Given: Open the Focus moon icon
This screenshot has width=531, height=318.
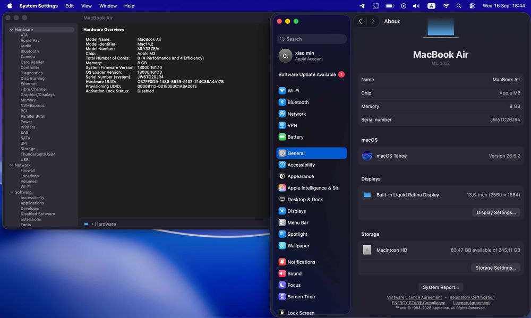Looking at the screenshot, I should (282, 285).
